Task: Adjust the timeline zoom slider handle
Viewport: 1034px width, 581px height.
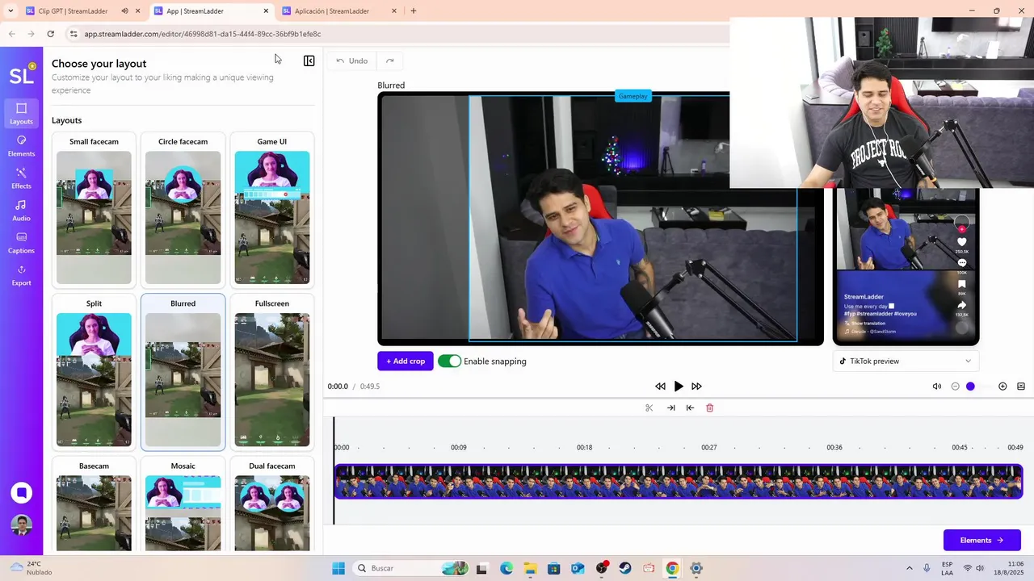Action: click(970, 387)
